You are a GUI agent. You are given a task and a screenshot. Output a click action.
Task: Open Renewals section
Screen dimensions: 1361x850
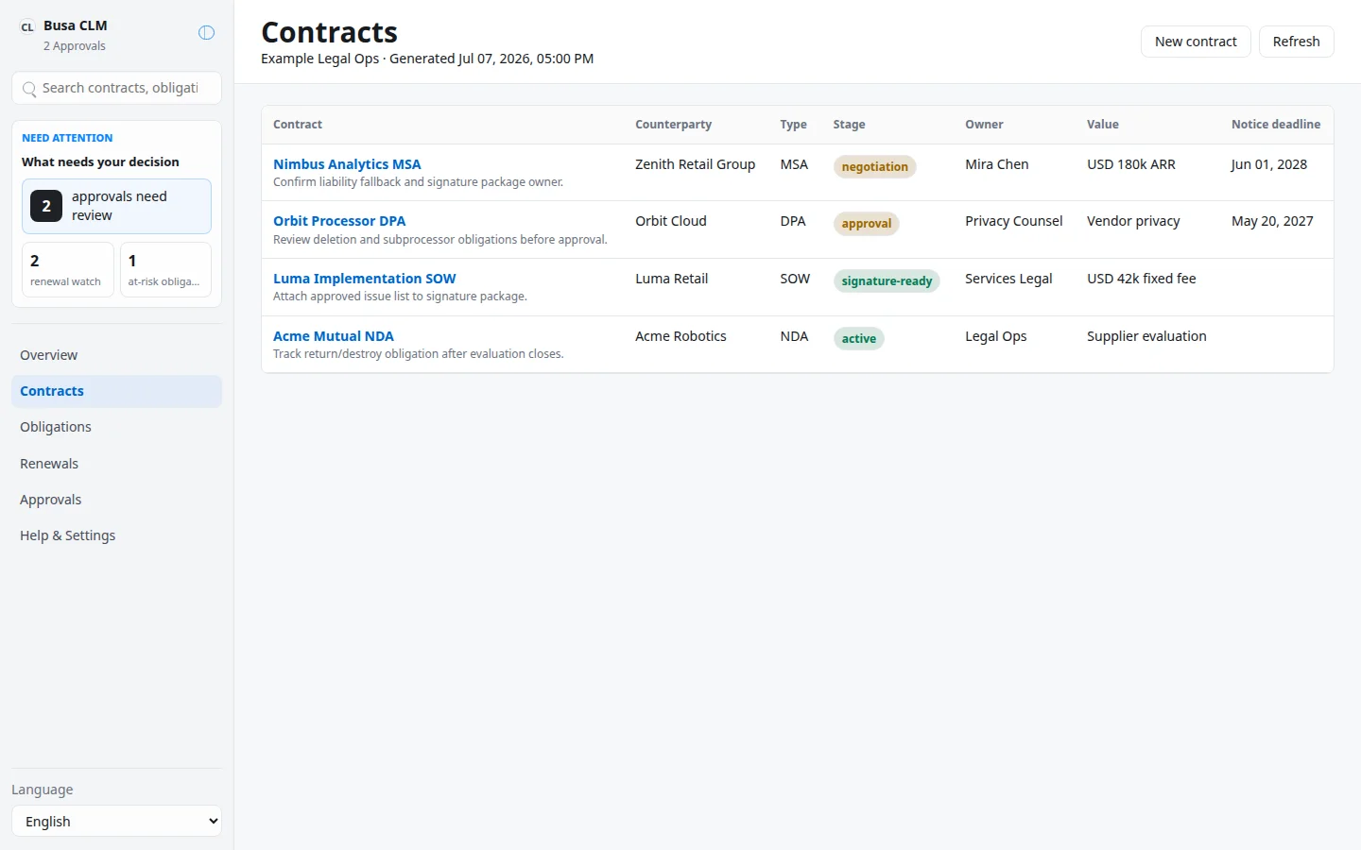(x=117, y=464)
